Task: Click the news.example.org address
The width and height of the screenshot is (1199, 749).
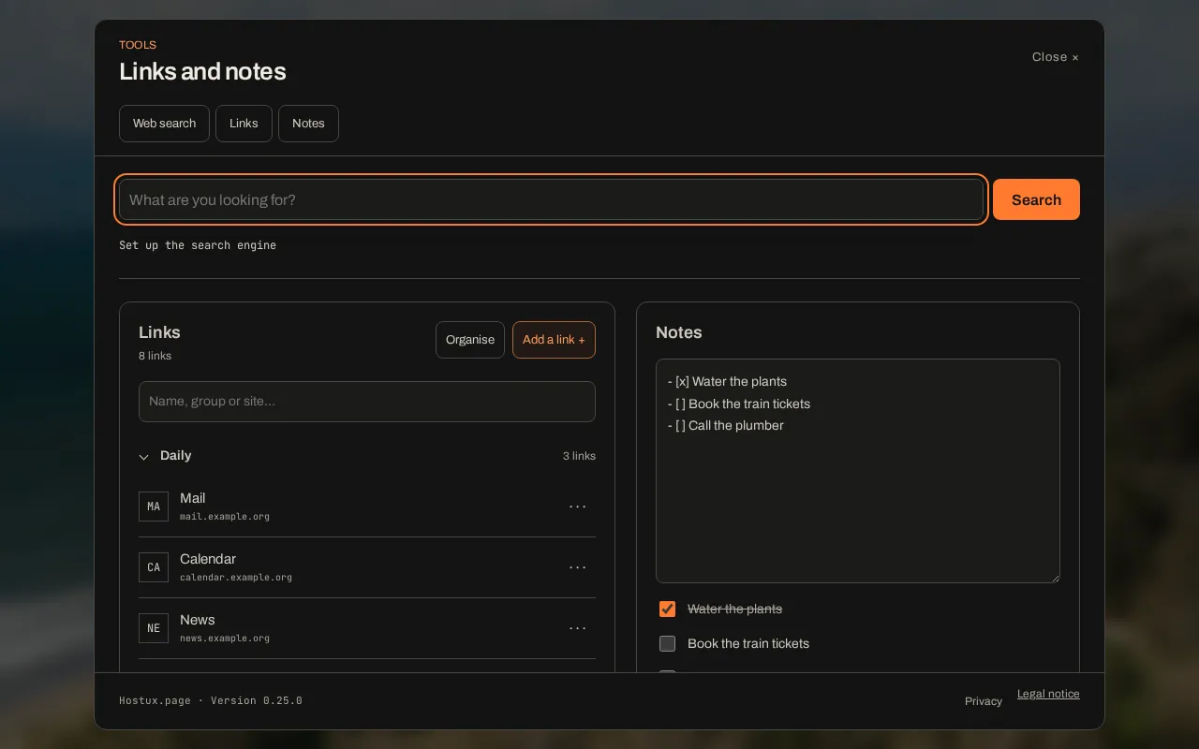Action: tap(225, 639)
